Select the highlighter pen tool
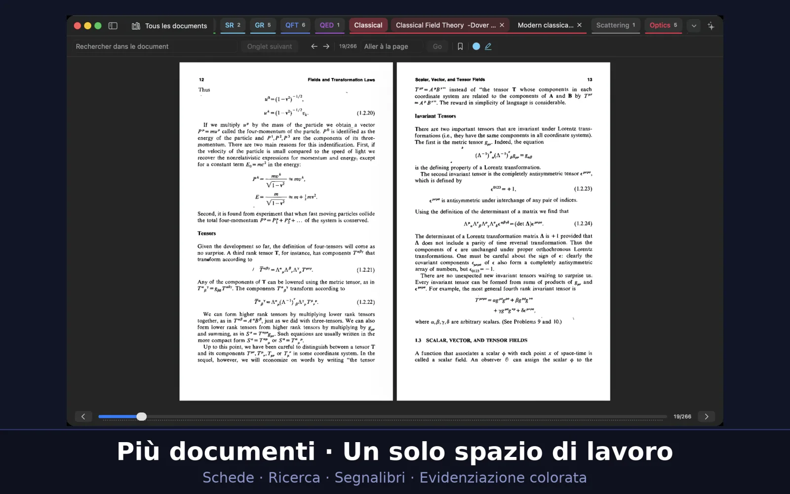 pos(488,46)
